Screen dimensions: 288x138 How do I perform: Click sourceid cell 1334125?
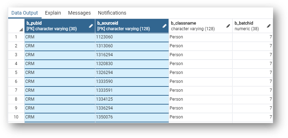point(132,99)
